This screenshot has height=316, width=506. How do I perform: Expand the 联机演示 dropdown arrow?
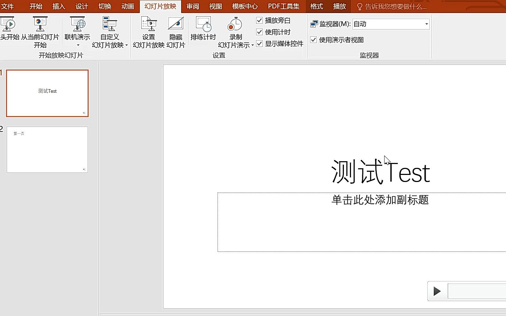(78, 45)
